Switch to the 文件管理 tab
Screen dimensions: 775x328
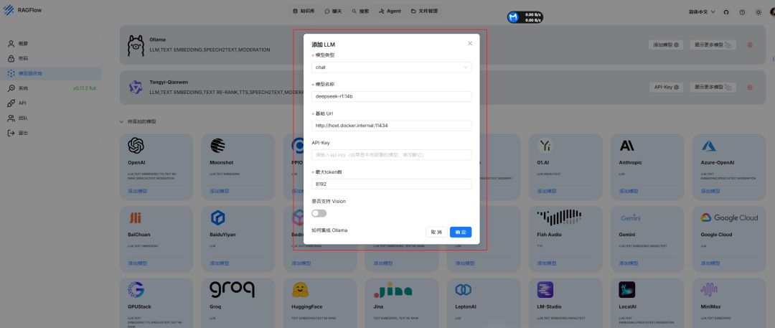424,11
